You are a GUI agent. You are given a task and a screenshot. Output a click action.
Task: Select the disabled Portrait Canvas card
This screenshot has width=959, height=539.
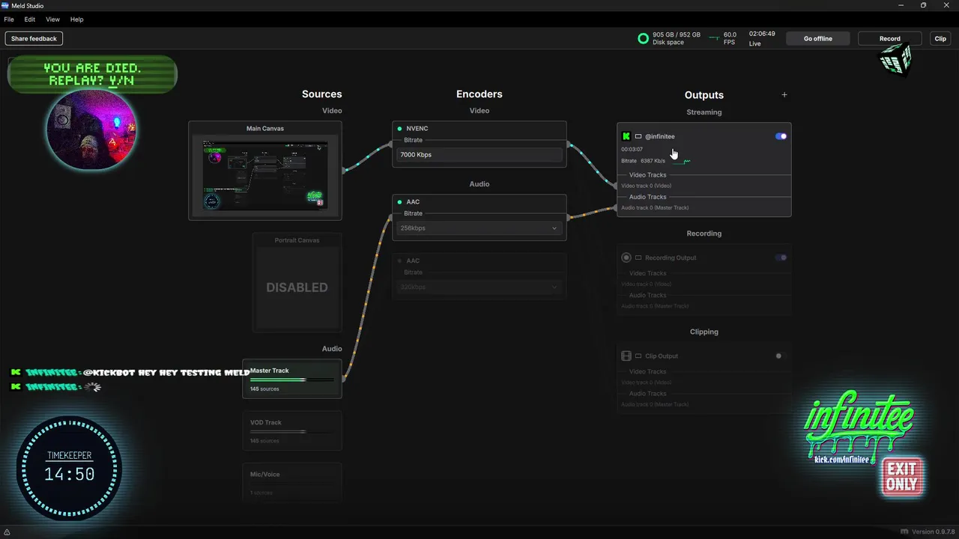[297, 282]
